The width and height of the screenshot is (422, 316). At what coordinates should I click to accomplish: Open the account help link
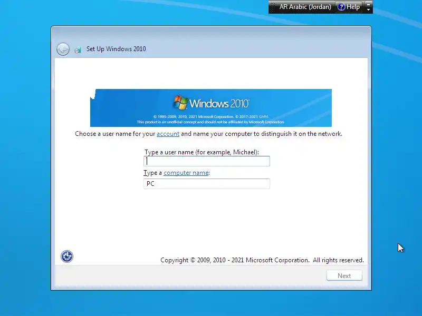point(168,134)
